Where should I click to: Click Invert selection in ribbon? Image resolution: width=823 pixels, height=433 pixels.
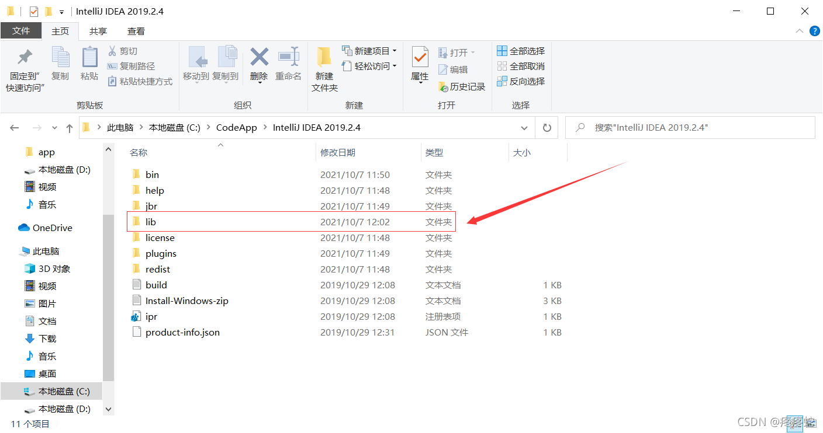(x=521, y=81)
